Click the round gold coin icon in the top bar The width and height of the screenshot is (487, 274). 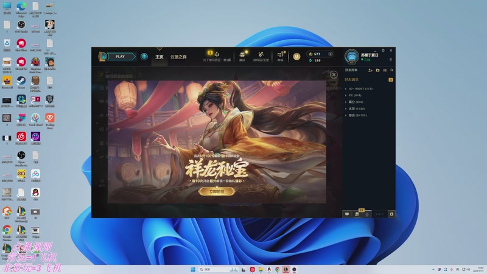[x=296, y=56]
